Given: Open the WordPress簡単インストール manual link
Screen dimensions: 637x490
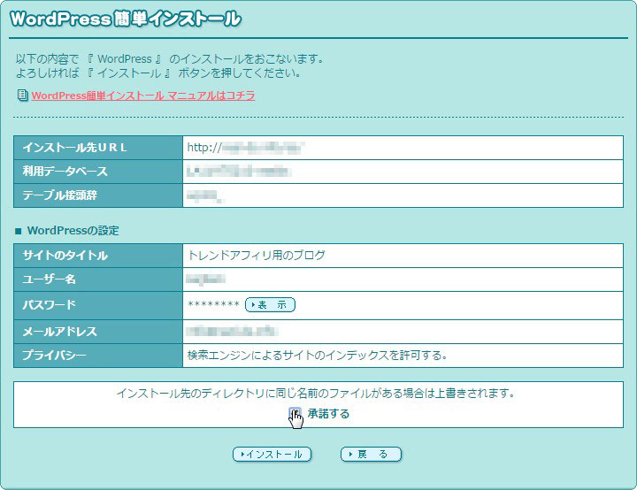Looking at the screenshot, I should [143, 96].
